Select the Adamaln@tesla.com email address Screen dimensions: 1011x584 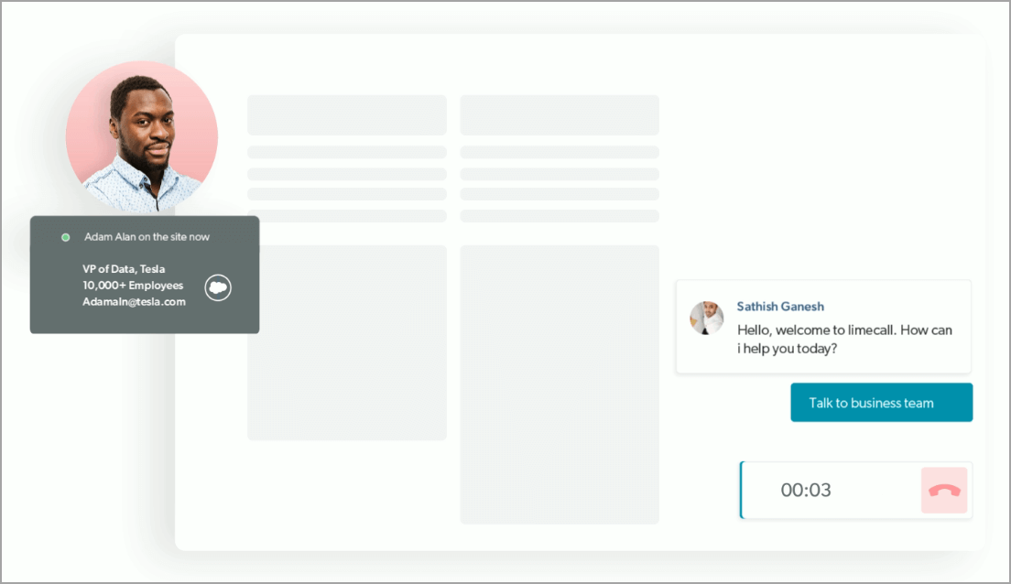click(x=134, y=301)
